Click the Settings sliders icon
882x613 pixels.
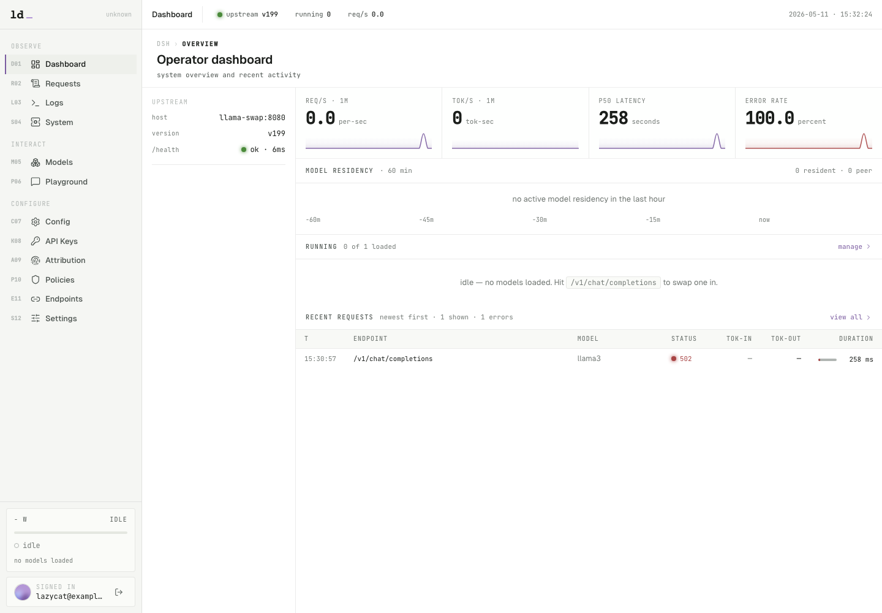pos(36,318)
